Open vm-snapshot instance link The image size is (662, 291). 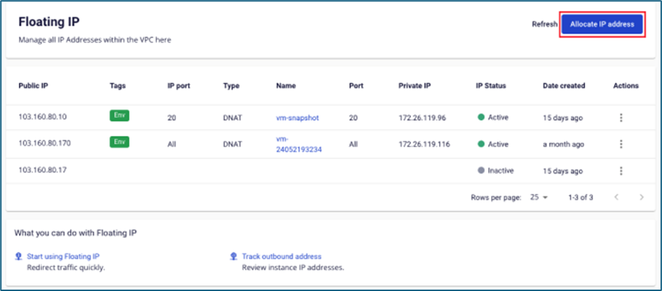click(x=297, y=118)
